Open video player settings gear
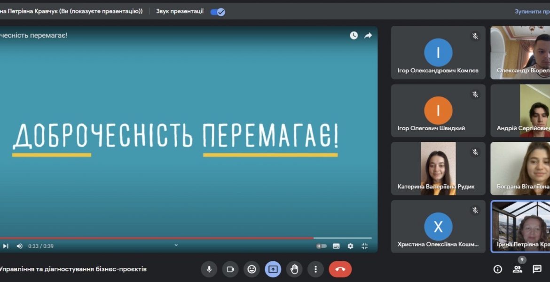This screenshot has height=282, width=550. (x=350, y=246)
